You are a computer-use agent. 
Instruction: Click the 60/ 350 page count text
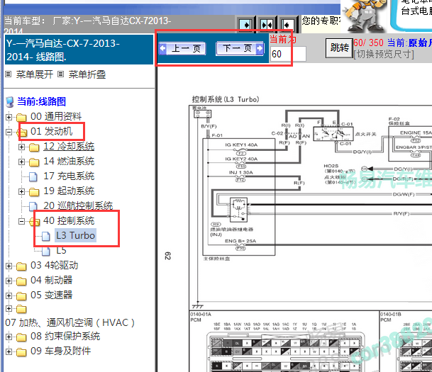point(368,43)
